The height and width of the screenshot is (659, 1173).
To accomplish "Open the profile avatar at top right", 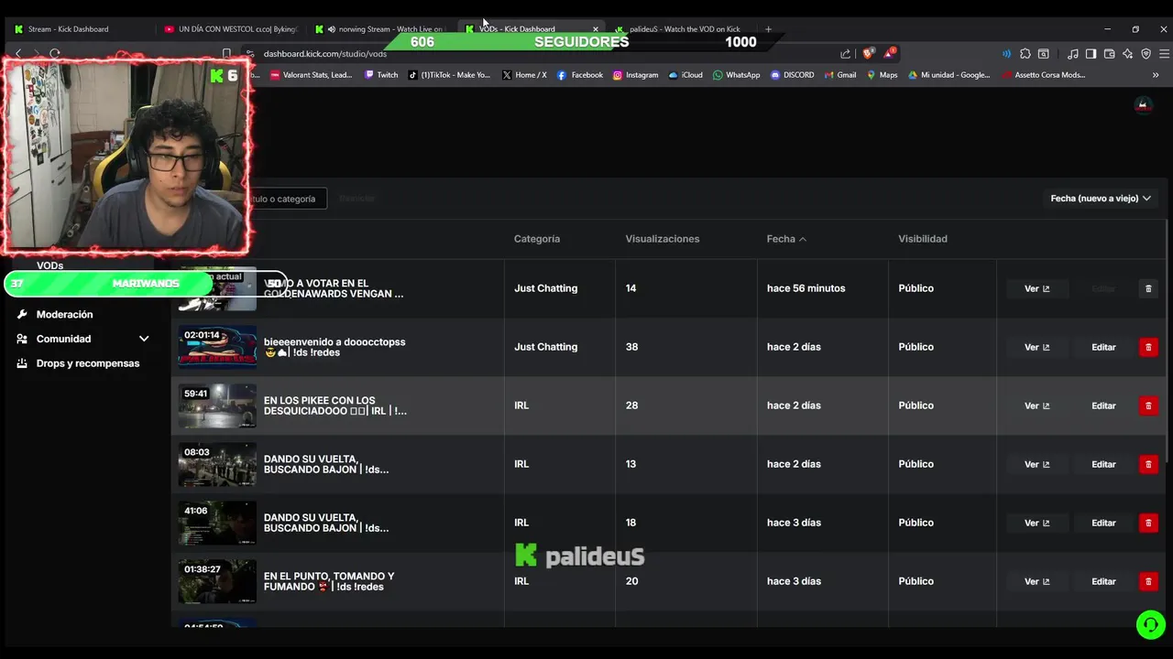I will (1142, 104).
